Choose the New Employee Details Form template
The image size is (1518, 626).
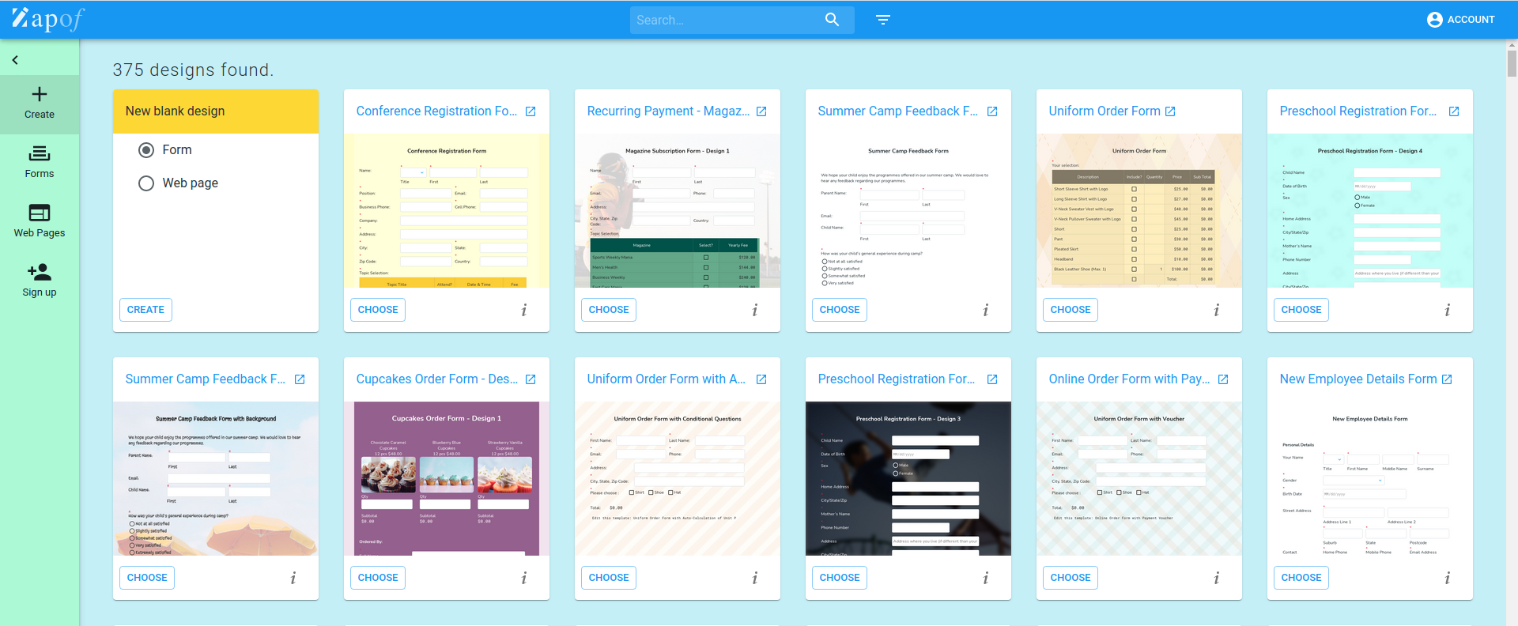(x=1301, y=578)
